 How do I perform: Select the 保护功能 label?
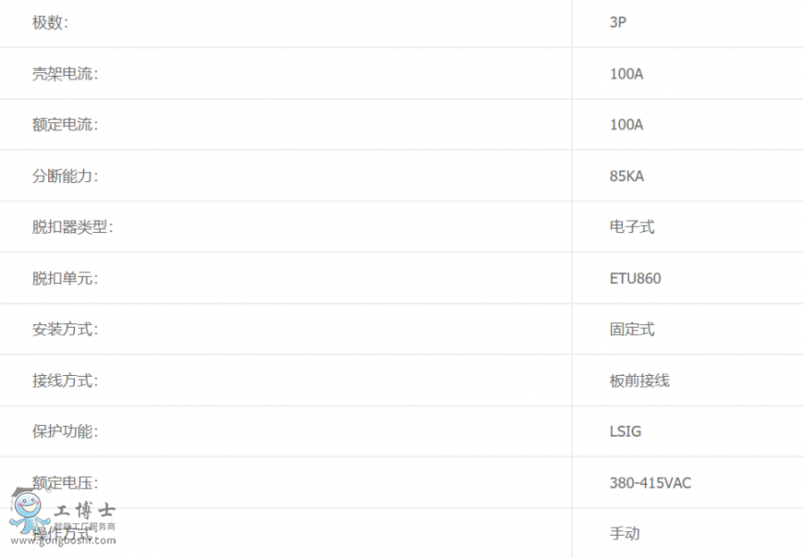(65, 431)
